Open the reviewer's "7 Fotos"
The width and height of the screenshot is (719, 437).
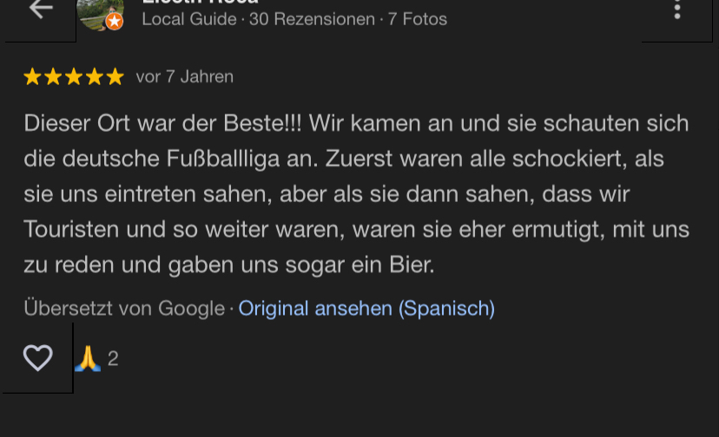tap(418, 19)
